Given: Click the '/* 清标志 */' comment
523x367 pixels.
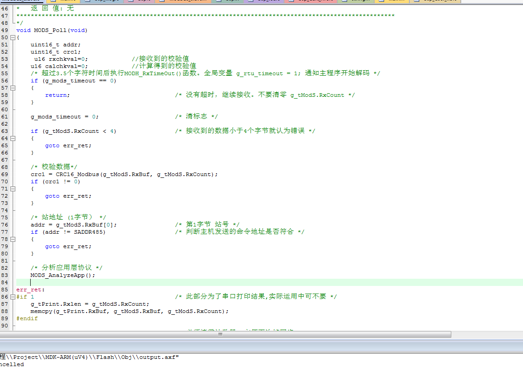Looking at the screenshot, I should (196, 117).
